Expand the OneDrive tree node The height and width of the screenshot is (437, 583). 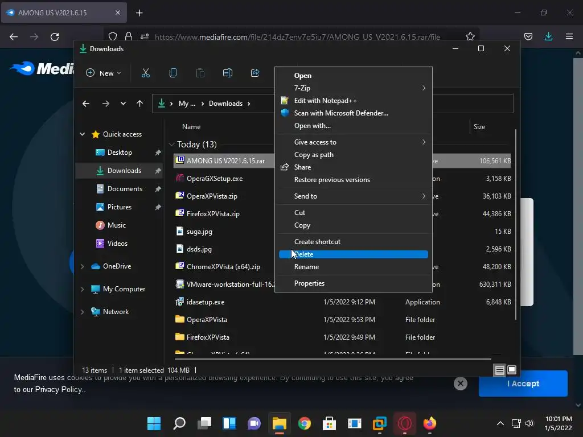coord(82,266)
